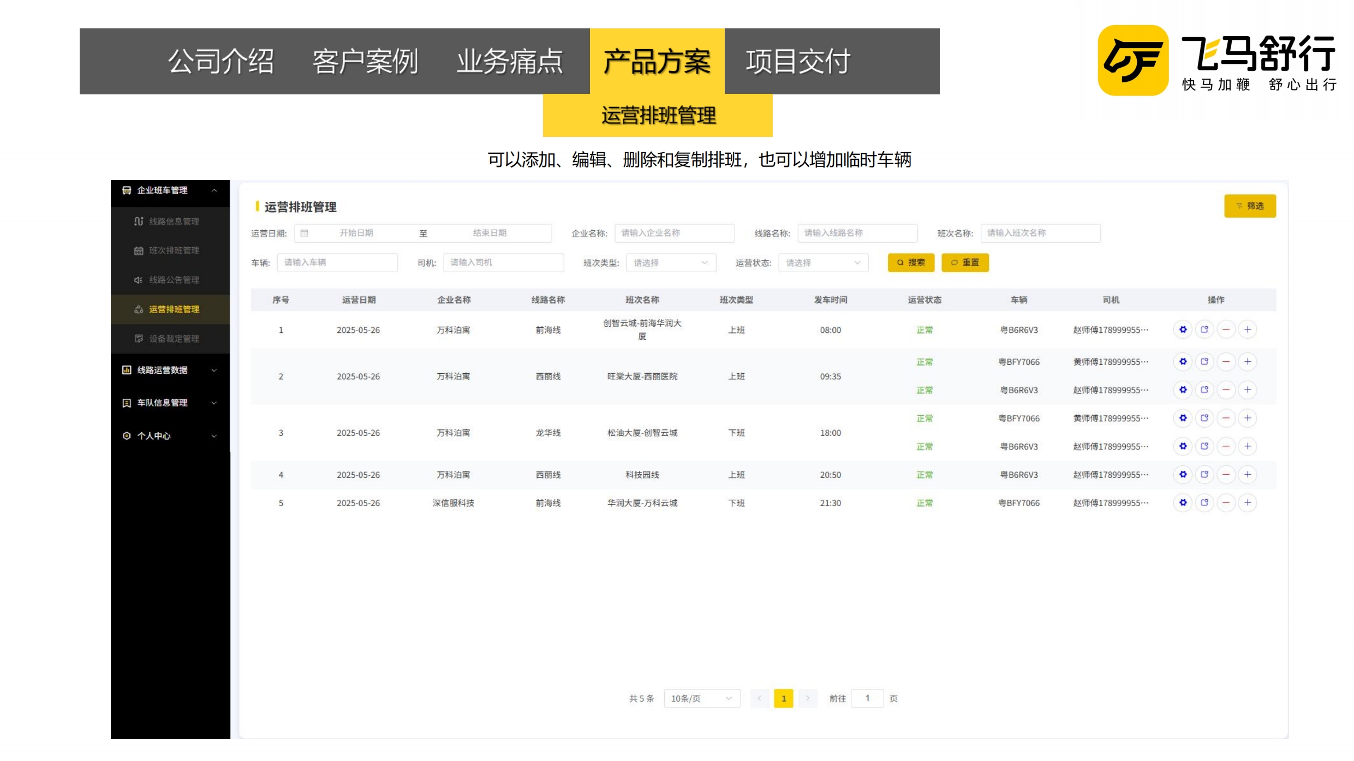Screen dimensions: 1354x761
Task: Edit the 09:35 赵师傅 粤B6R6V3 entry
Action: pos(1183,390)
